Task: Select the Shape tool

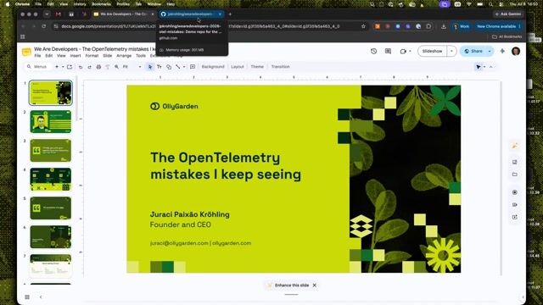Action: coord(169,67)
